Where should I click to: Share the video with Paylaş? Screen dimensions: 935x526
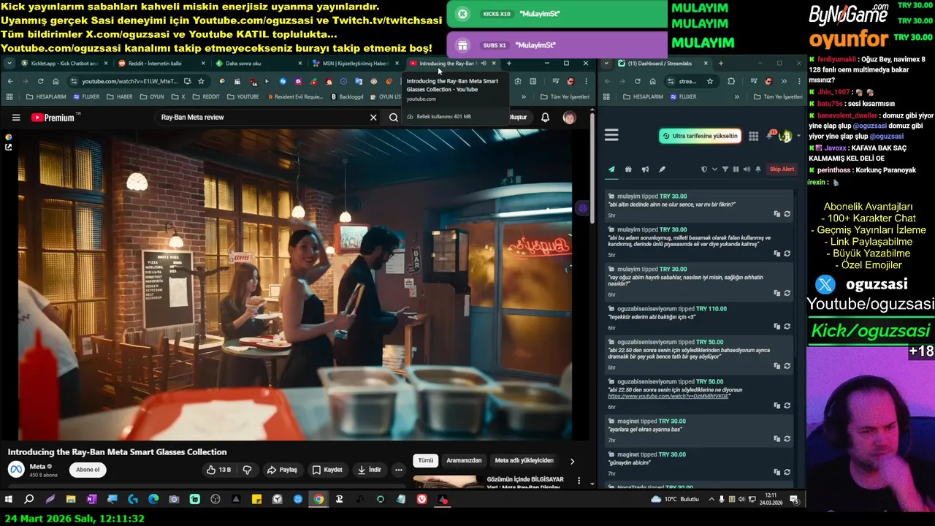282,470
